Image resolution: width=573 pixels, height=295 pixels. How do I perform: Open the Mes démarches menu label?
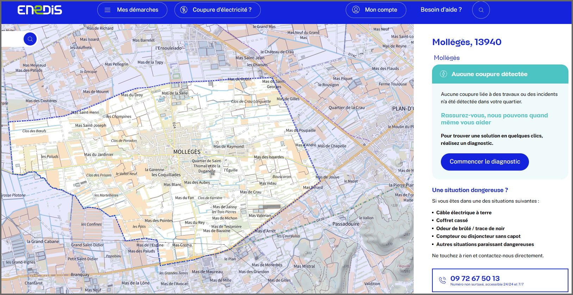[137, 10]
